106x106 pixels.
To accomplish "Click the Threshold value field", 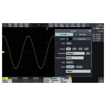I will point(75,54).
